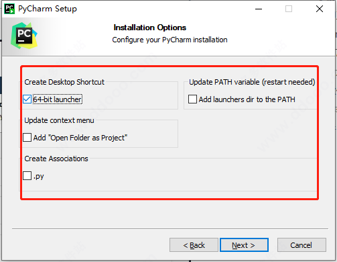Image resolution: width=337 pixels, height=262 pixels.
Task: Go back with the < Back button
Action: [x=194, y=245]
